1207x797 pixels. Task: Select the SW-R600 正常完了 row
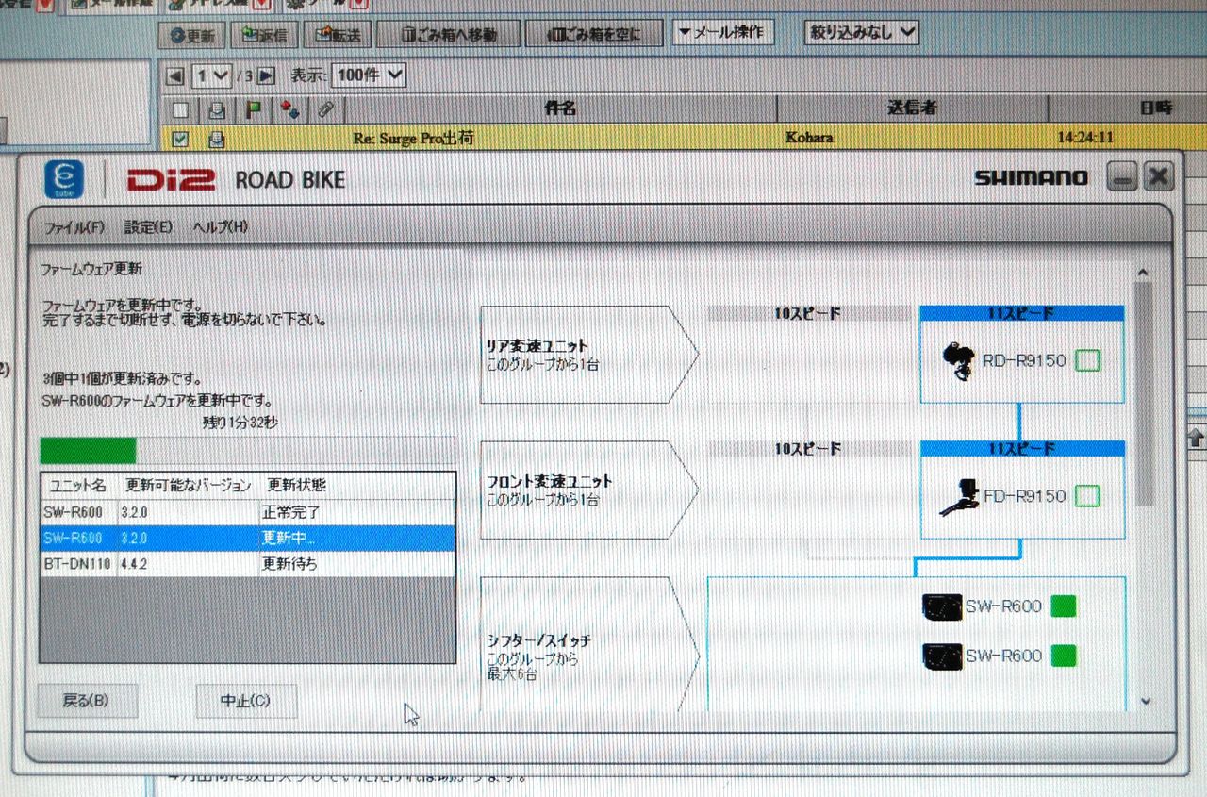pyautogui.click(x=248, y=513)
